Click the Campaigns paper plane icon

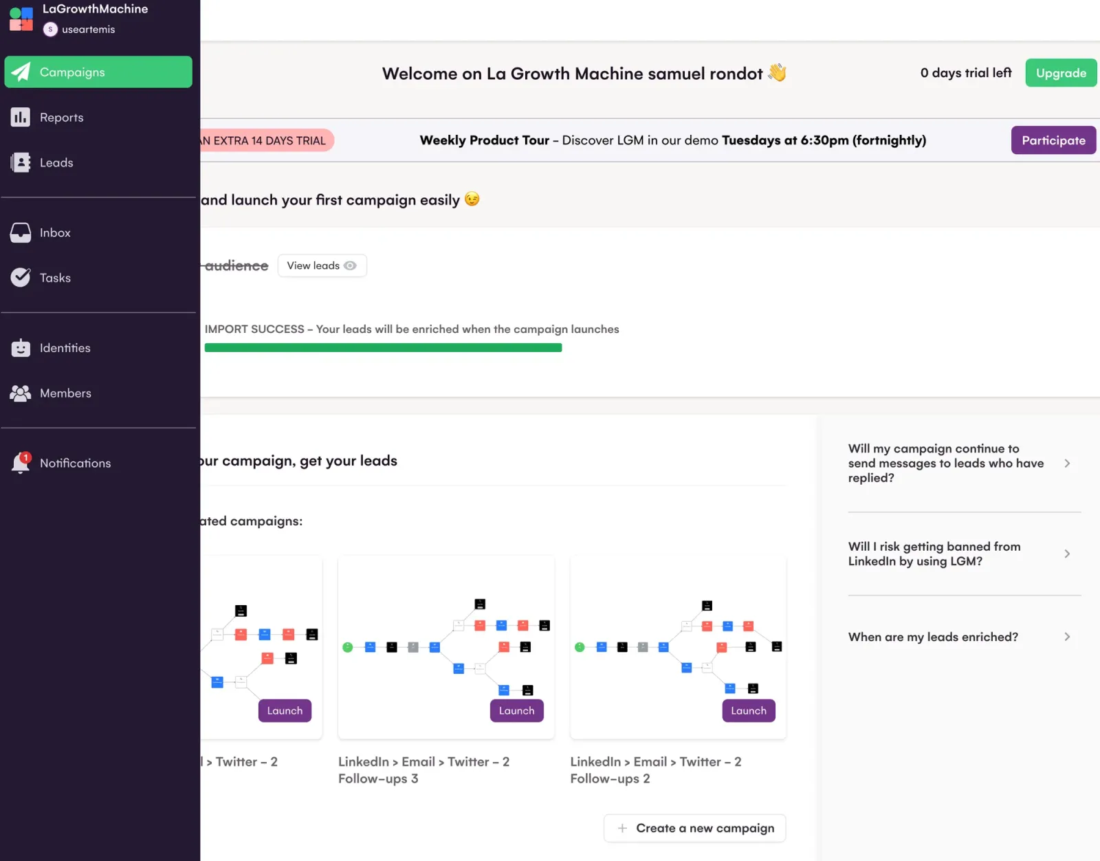click(x=21, y=72)
